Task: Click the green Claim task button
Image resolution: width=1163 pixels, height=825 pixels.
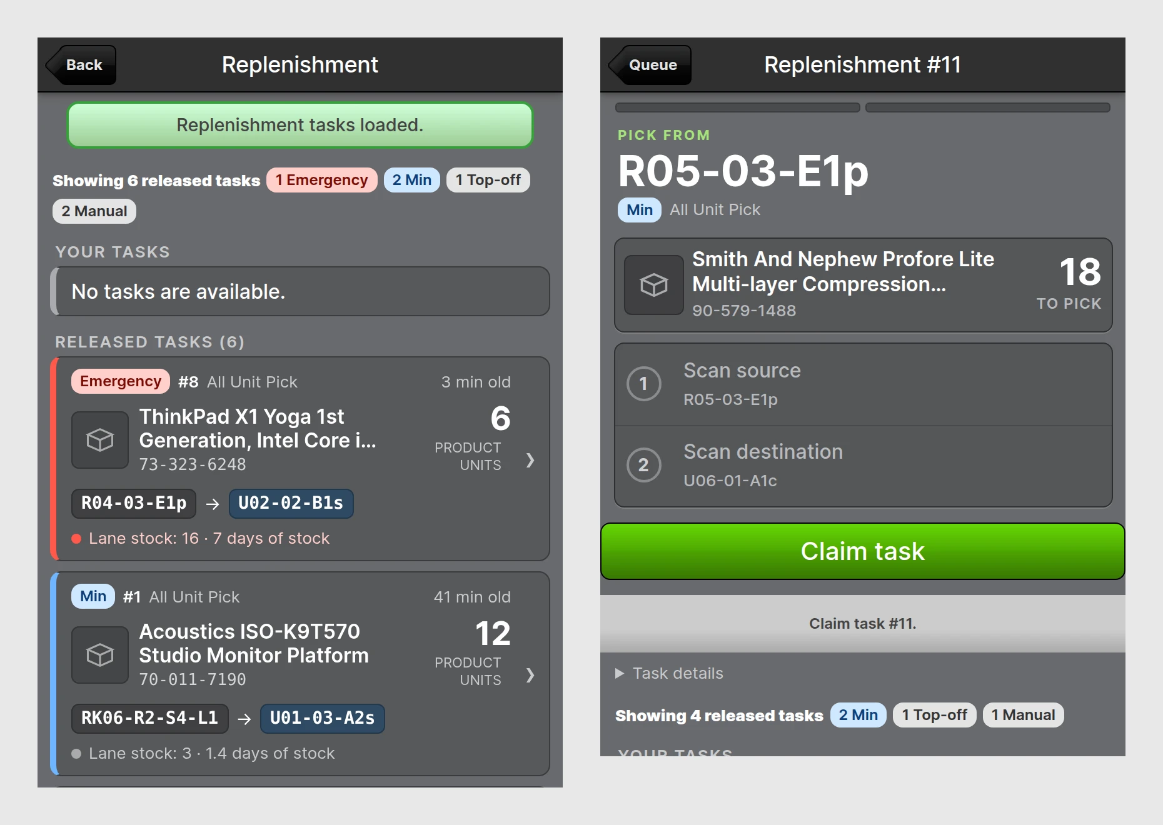Action: pyautogui.click(x=863, y=551)
